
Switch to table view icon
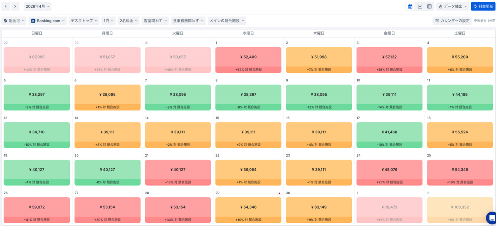coord(429,7)
